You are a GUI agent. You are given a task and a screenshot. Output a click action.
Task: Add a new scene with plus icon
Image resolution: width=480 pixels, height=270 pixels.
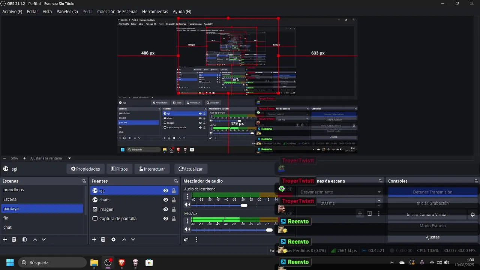(x=5, y=240)
